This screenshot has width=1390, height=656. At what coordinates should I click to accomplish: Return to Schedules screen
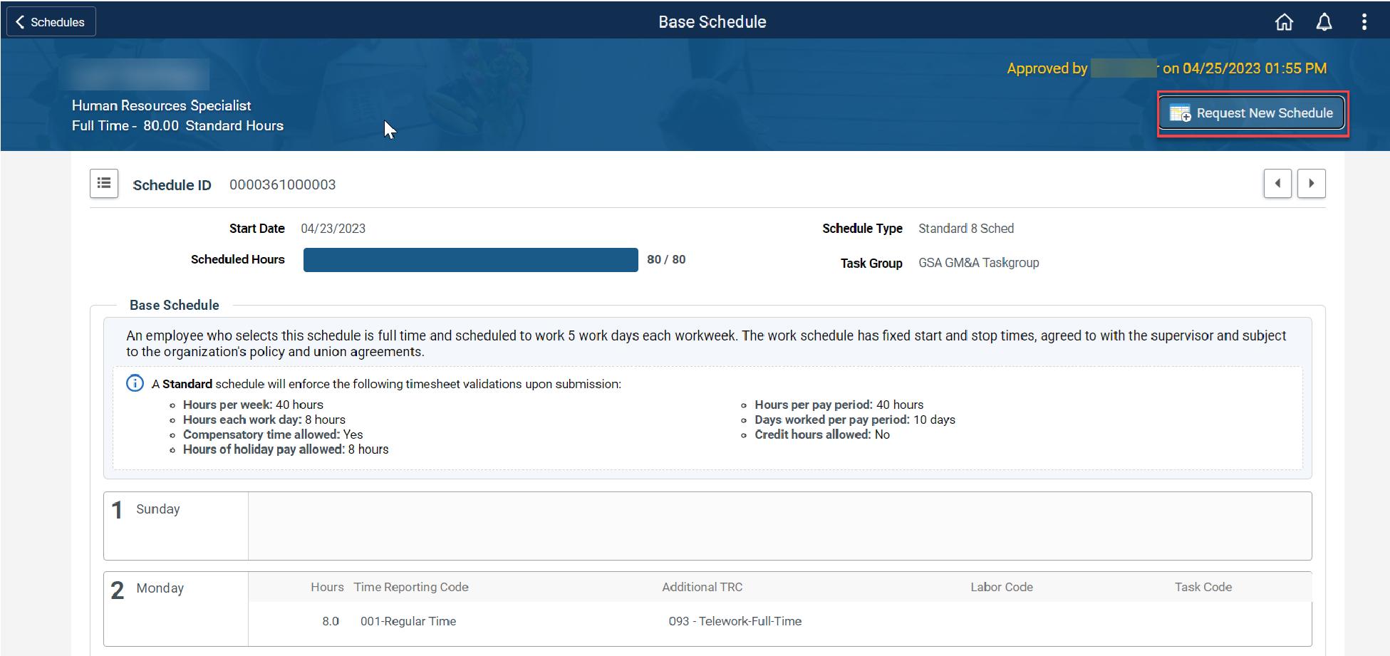[50, 21]
